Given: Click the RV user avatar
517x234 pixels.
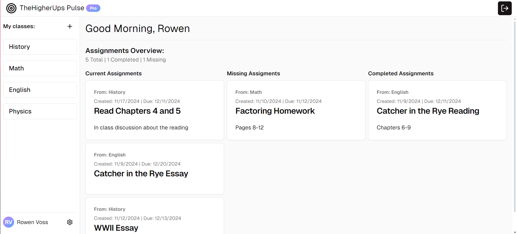Looking at the screenshot, I should pyautogui.click(x=9, y=222).
